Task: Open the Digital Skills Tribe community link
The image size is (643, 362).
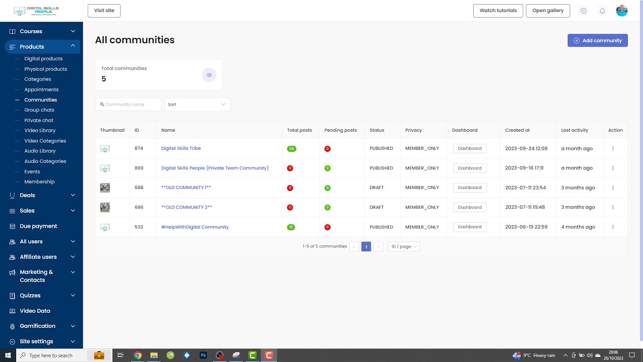Action: [181, 148]
